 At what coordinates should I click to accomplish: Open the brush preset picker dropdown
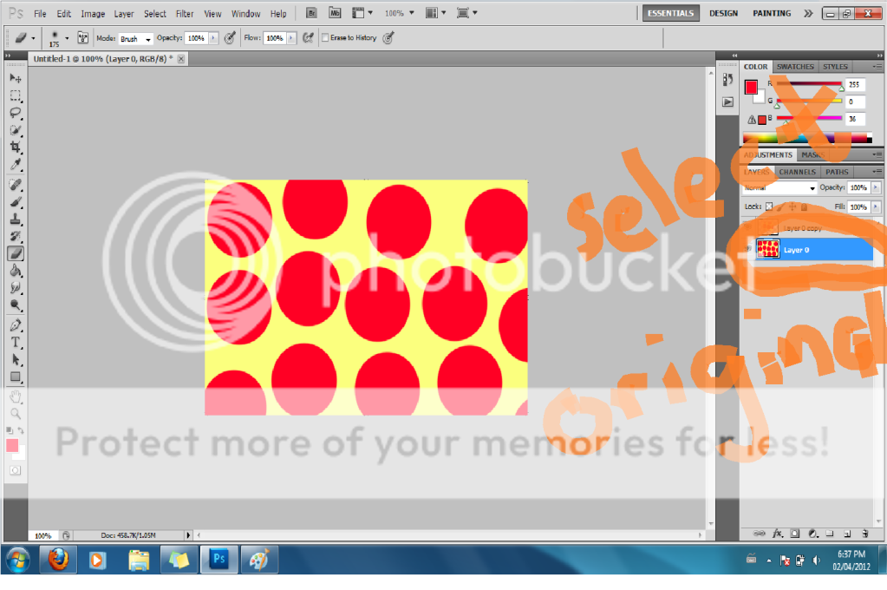(x=67, y=38)
